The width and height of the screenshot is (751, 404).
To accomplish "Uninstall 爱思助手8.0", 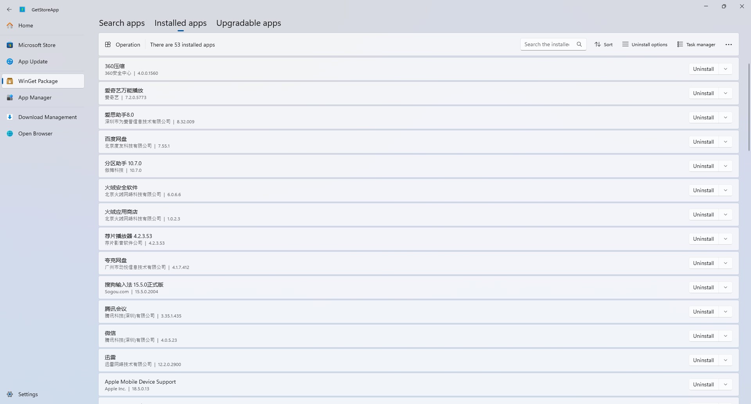I will [x=704, y=117].
